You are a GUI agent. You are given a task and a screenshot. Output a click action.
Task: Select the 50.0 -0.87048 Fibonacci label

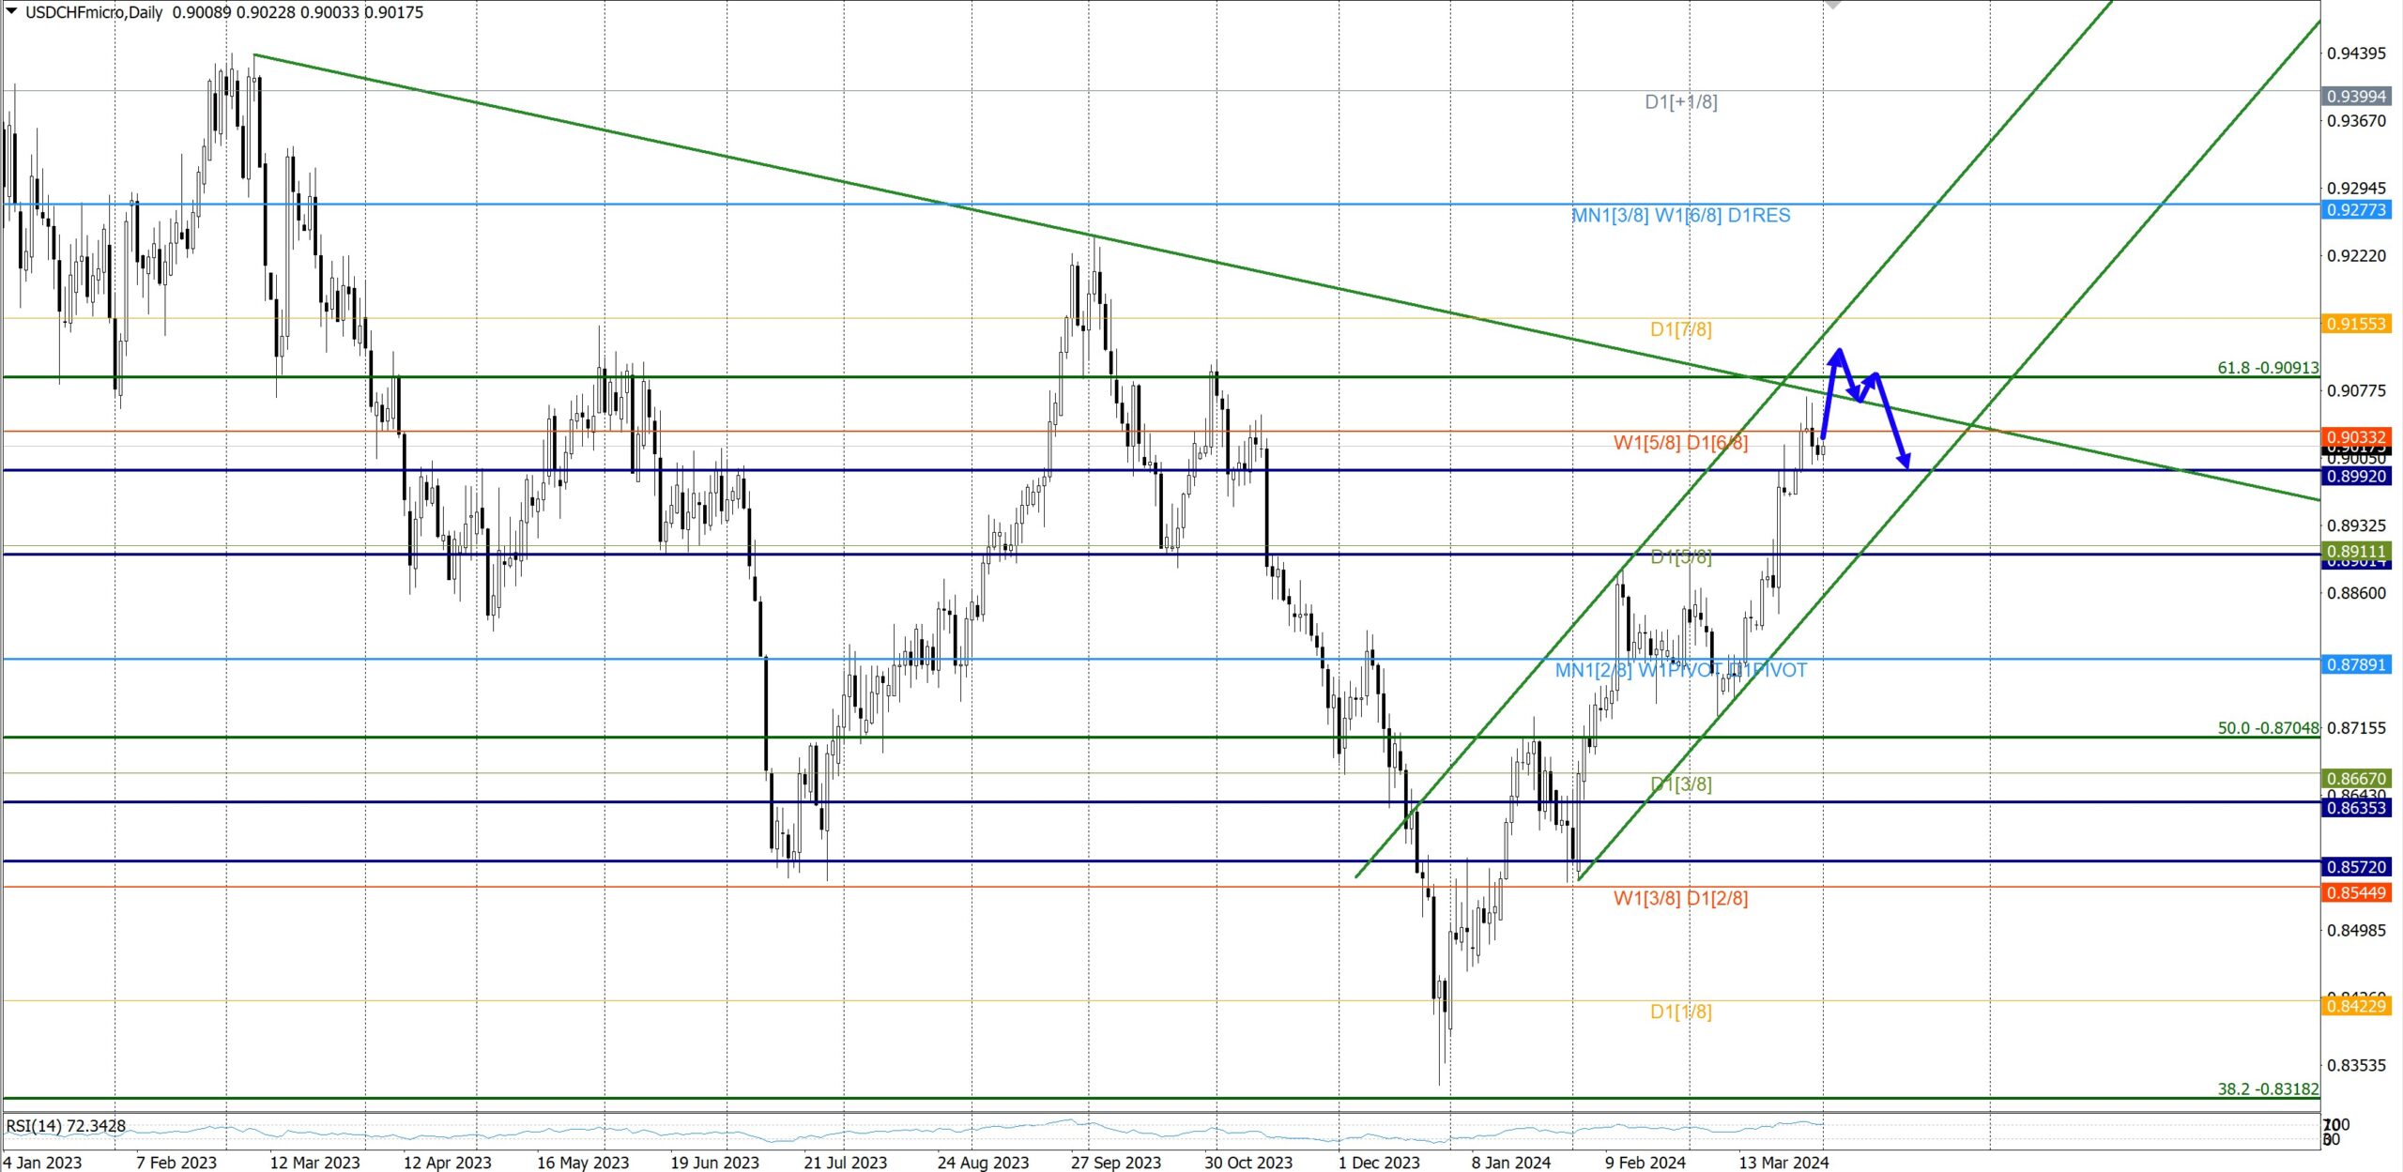coord(2267,728)
